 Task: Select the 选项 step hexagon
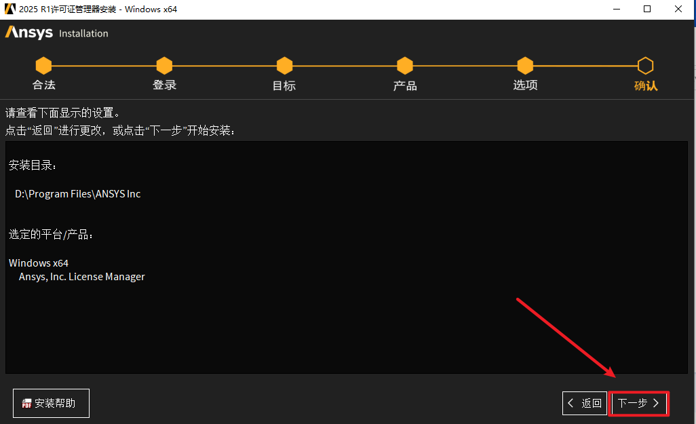[x=525, y=66]
